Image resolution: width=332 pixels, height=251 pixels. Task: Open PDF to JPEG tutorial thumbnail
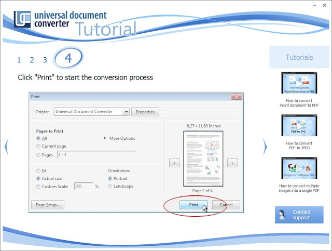tap(299, 125)
